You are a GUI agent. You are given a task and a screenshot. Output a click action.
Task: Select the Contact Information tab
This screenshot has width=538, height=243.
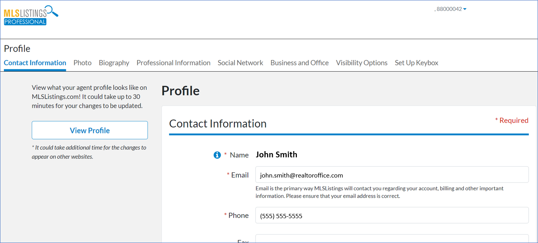coord(35,63)
